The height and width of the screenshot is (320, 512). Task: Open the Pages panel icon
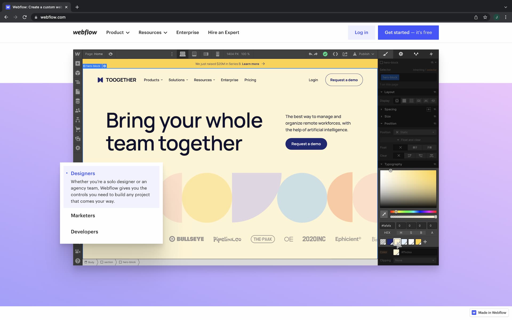pyautogui.click(x=78, y=92)
